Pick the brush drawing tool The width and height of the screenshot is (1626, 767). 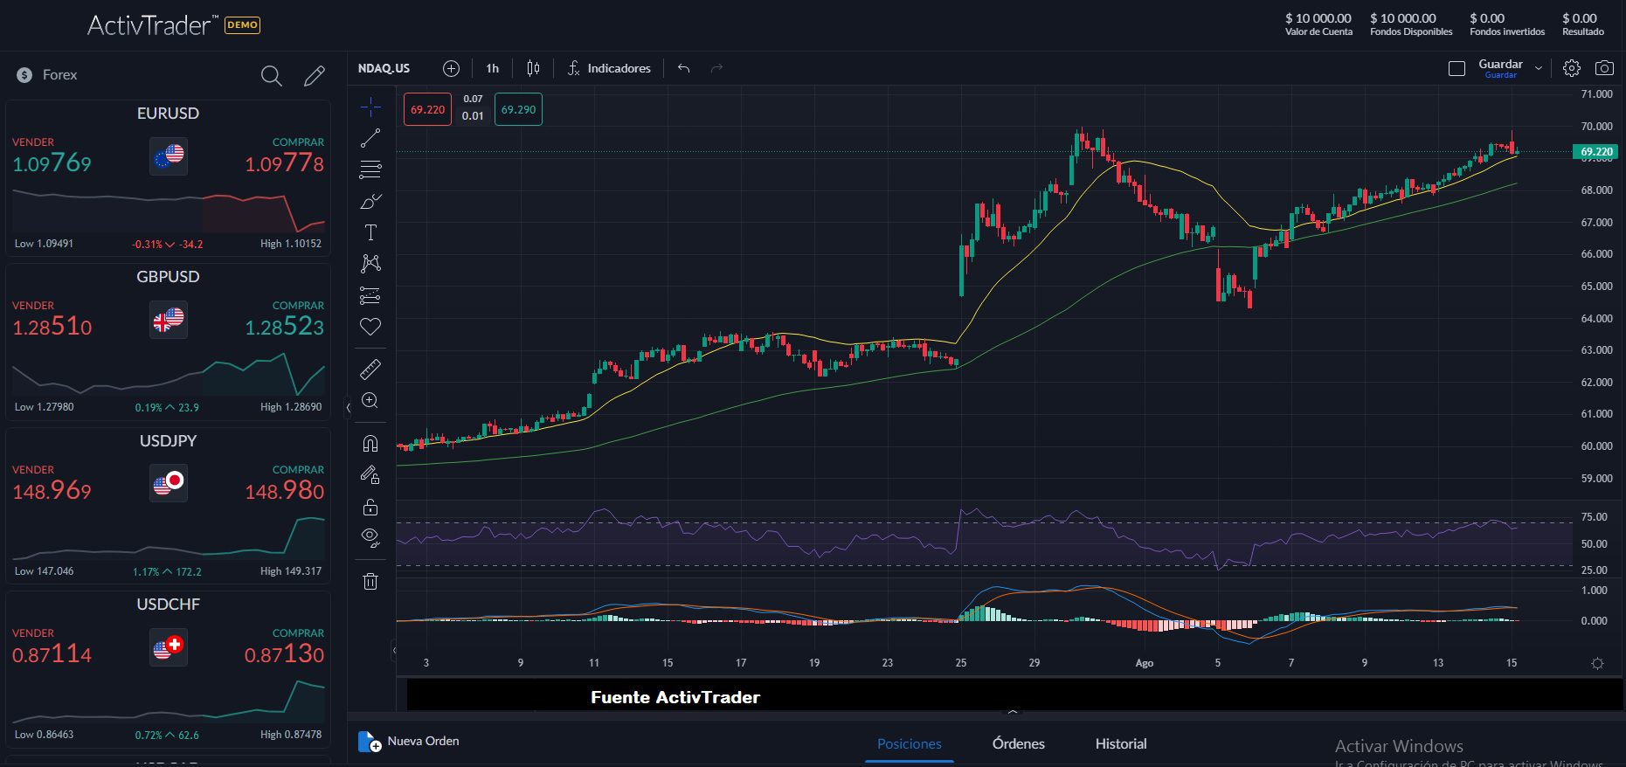(370, 202)
